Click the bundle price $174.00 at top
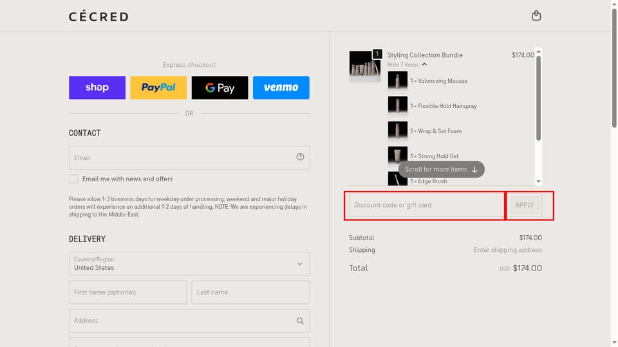Screen dimensions: 618x347 [x=523, y=55]
